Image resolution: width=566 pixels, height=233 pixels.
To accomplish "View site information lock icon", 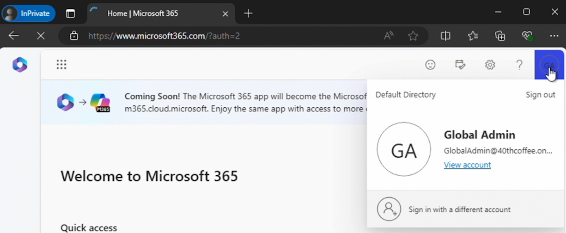I will [74, 36].
